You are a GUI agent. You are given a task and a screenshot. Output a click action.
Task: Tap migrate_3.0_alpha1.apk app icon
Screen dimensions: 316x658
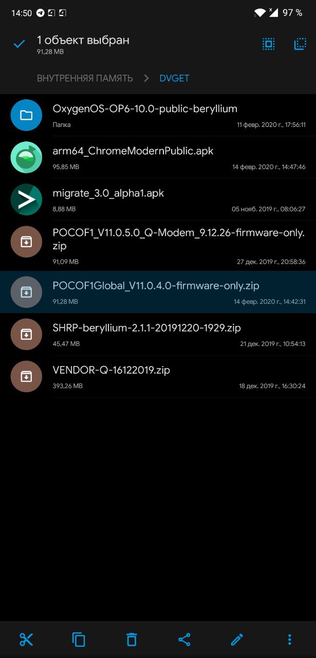pos(26,199)
